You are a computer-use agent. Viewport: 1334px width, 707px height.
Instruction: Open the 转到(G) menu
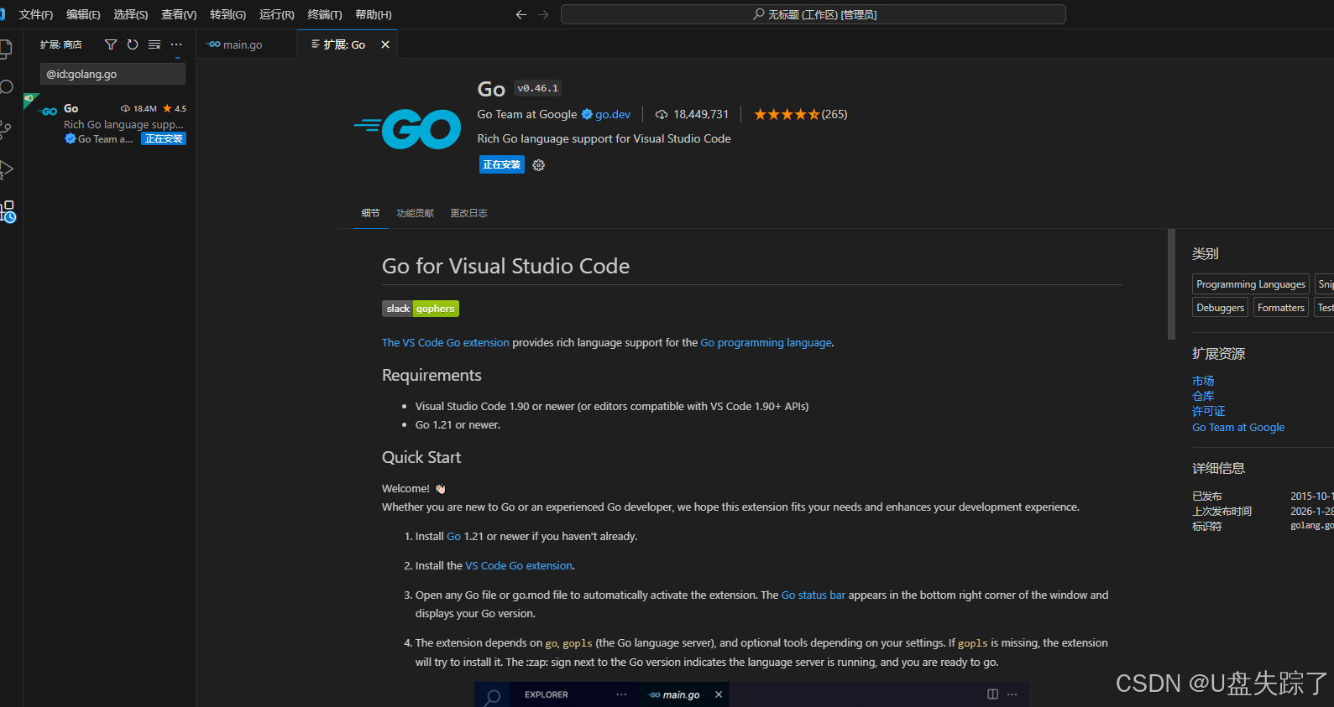[x=228, y=14]
